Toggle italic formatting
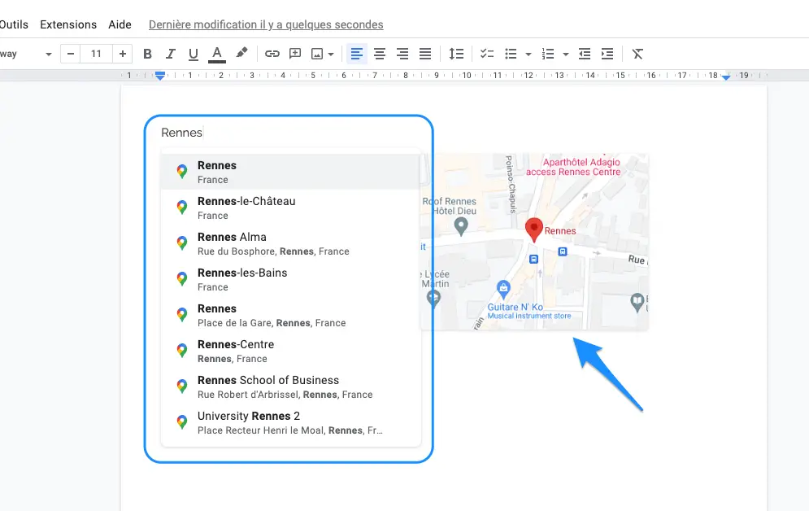 coord(170,54)
